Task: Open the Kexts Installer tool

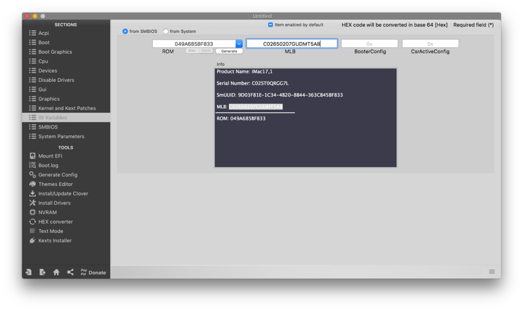Action: tap(54, 241)
